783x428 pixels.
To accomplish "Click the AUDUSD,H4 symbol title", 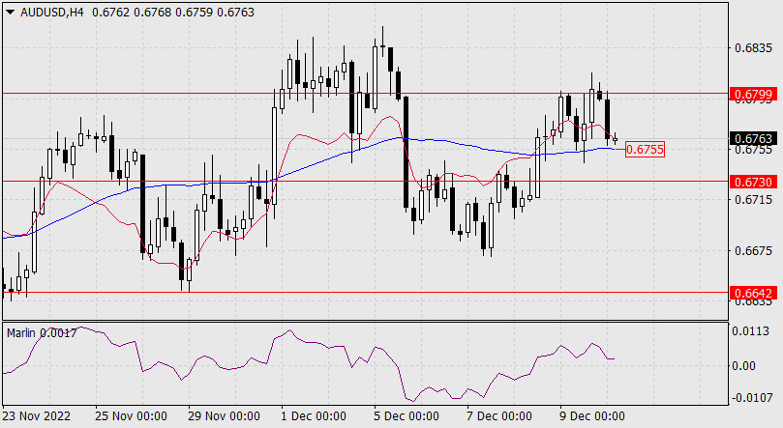I will [x=48, y=12].
